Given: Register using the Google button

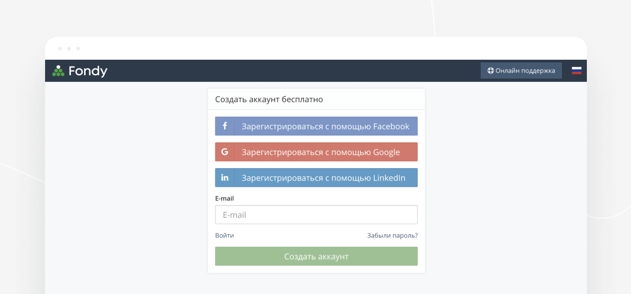Looking at the screenshot, I should (x=316, y=152).
